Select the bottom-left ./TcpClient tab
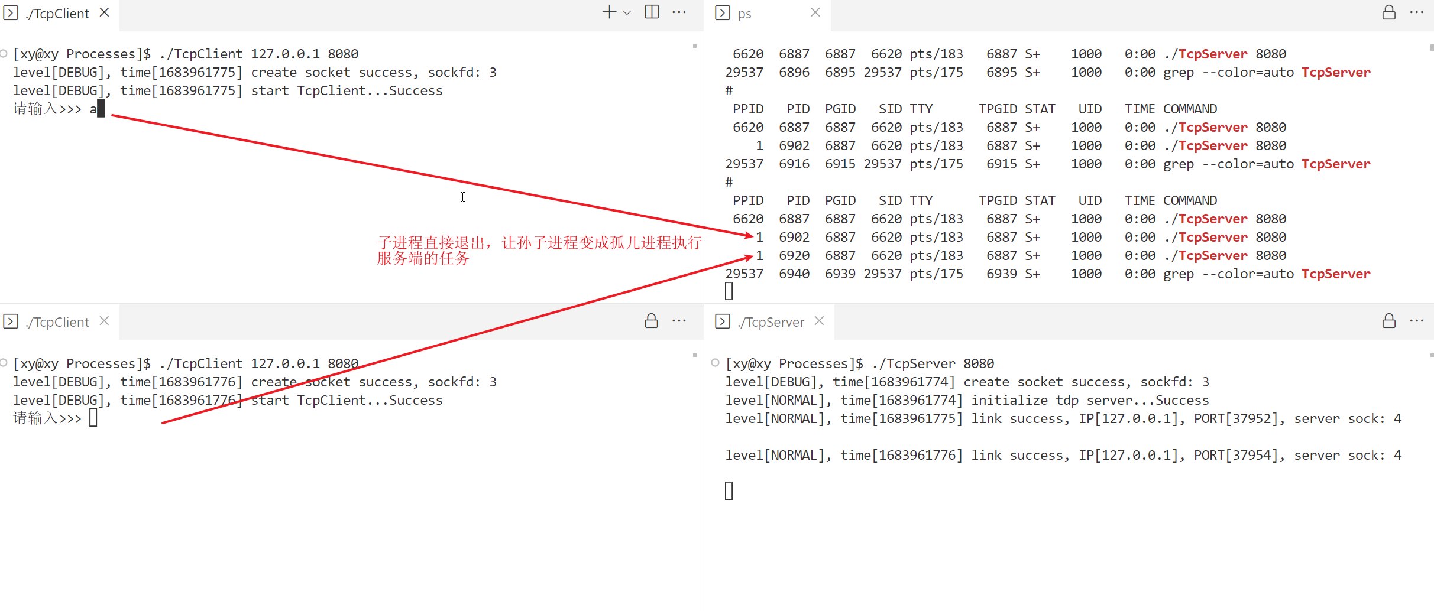 [x=57, y=322]
